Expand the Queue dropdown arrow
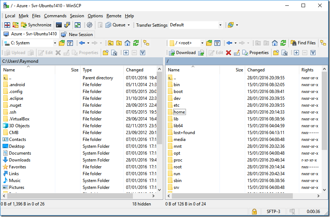330x217 pixels. click(129, 25)
